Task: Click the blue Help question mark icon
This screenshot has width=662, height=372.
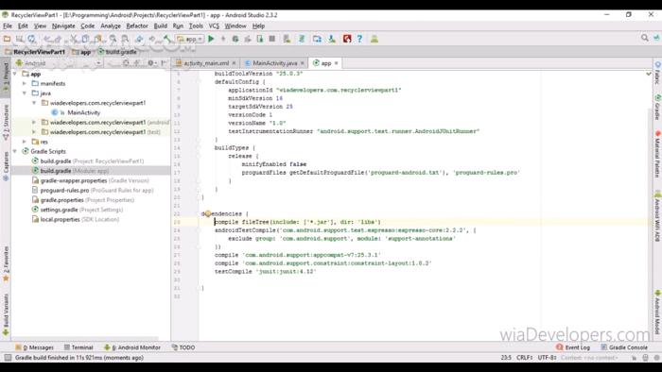Action: point(359,39)
